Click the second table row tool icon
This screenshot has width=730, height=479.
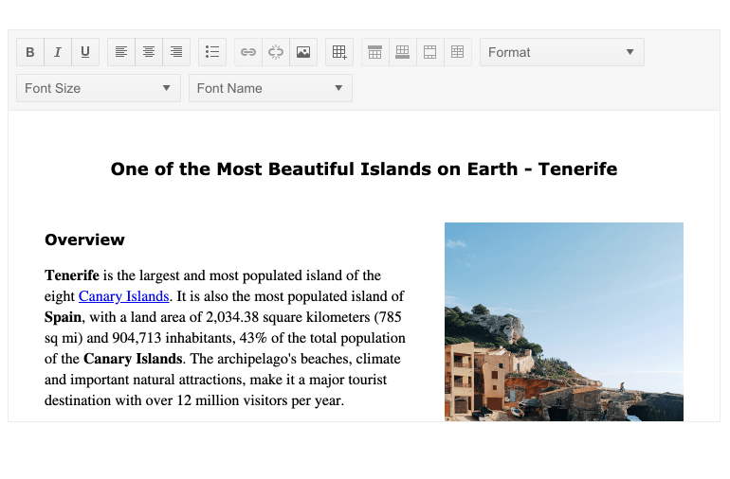pyautogui.click(x=403, y=52)
